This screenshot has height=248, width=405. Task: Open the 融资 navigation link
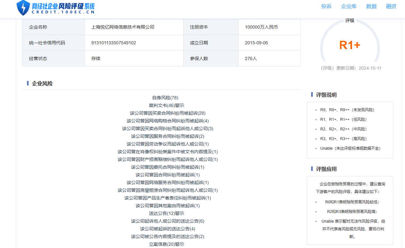click(x=391, y=6)
